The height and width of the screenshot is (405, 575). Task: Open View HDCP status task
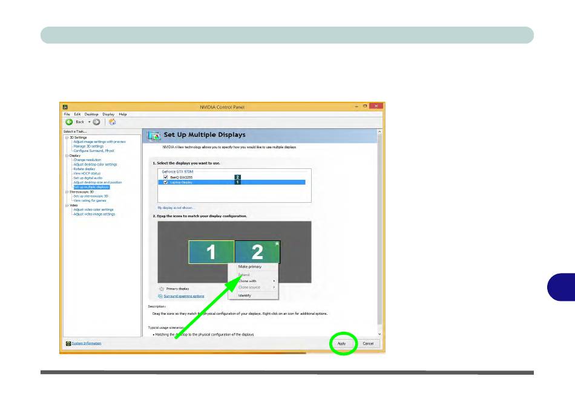pos(87,174)
